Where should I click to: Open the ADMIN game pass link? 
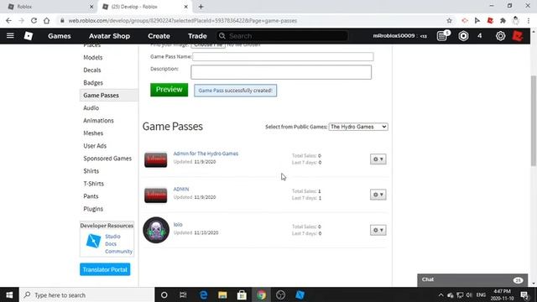point(181,189)
